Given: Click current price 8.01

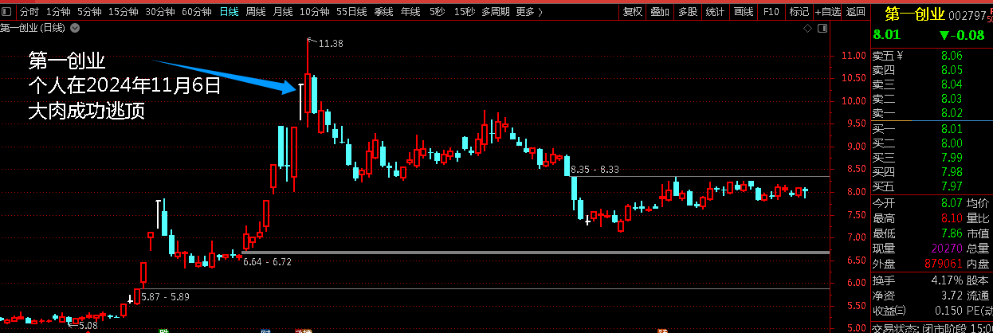Looking at the screenshot, I should click(x=886, y=35).
